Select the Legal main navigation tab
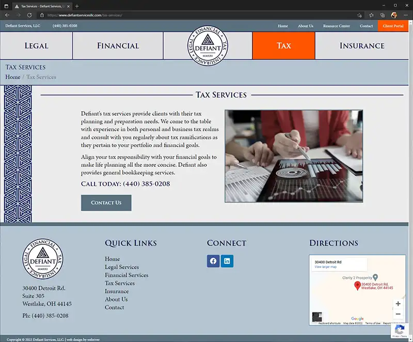 [x=36, y=46]
